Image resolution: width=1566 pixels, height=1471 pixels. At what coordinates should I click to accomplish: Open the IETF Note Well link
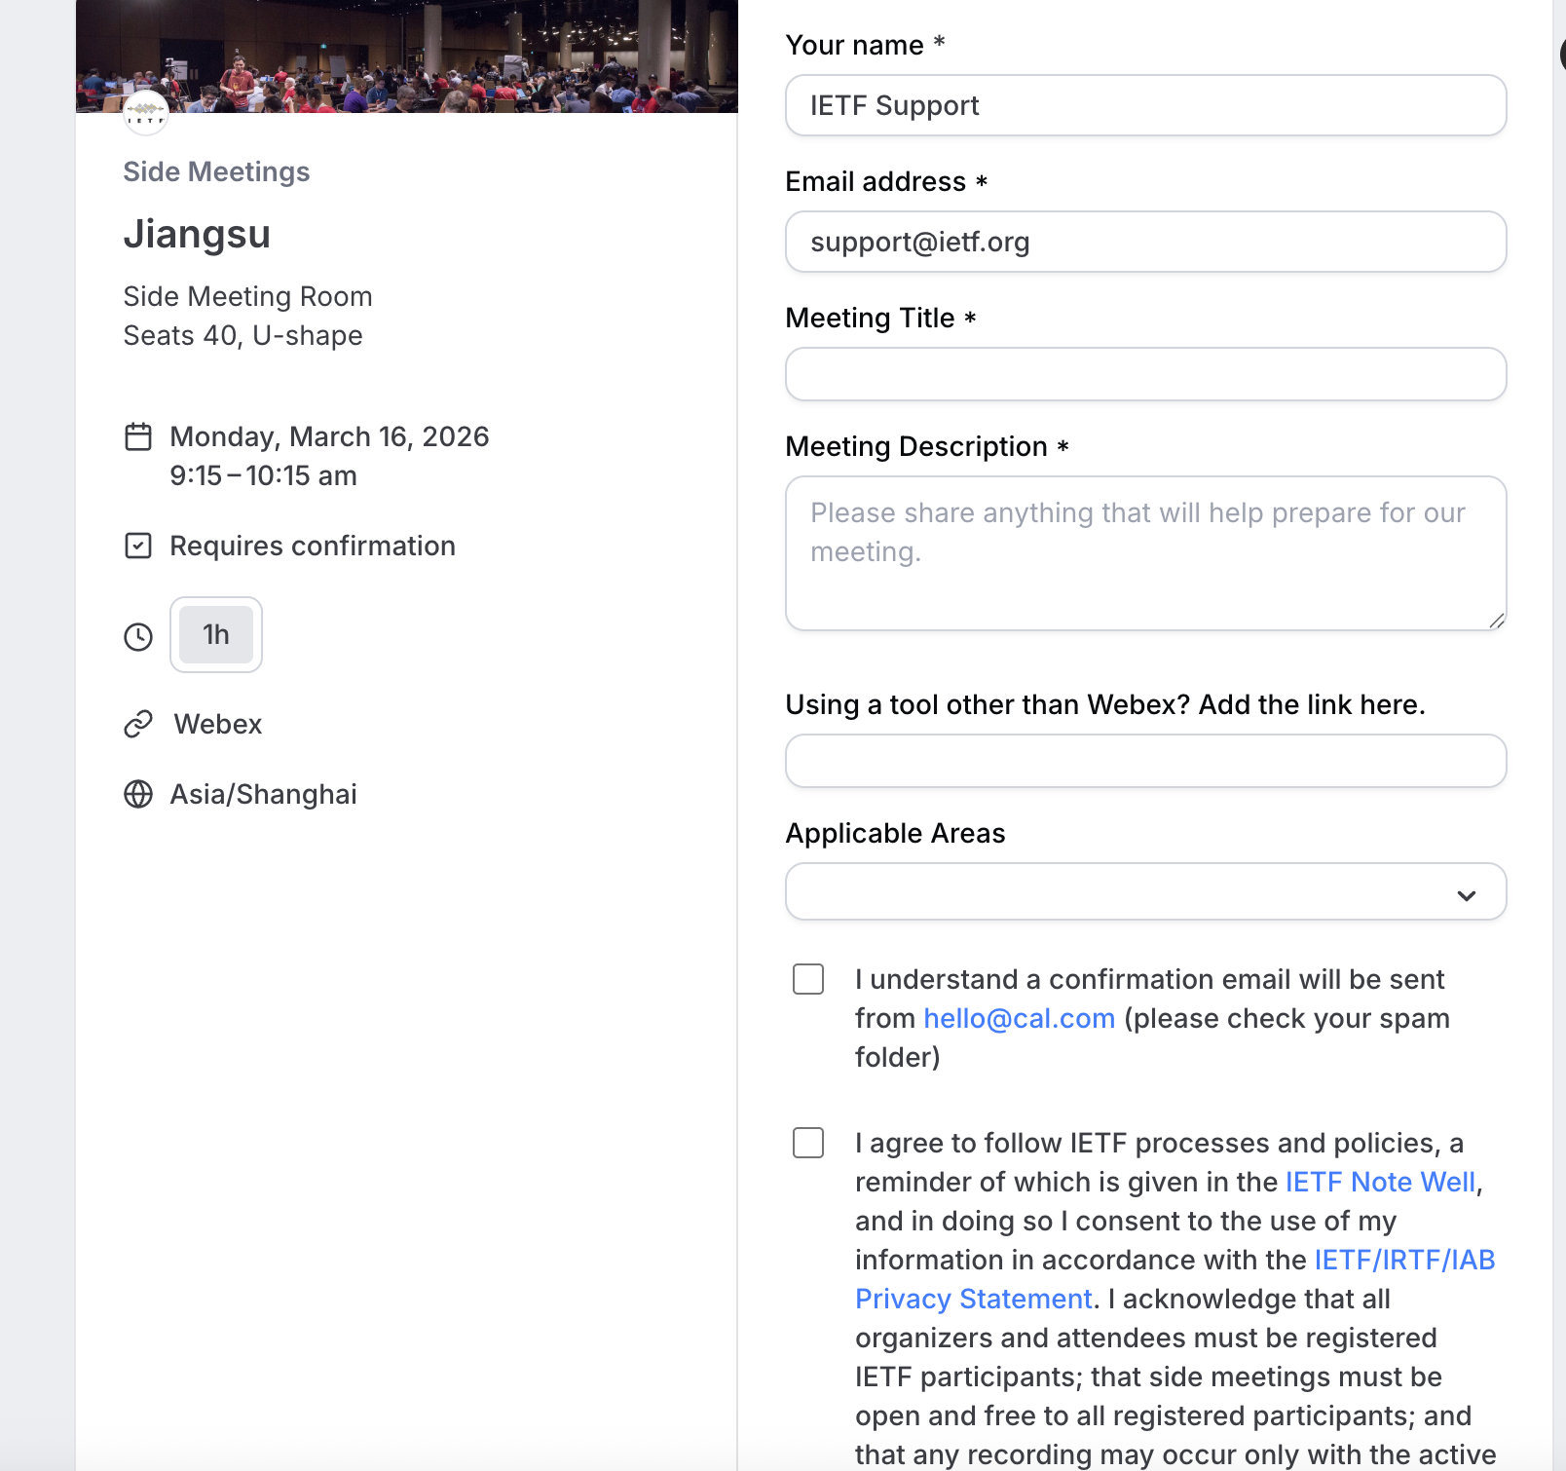click(x=1380, y=1182)
